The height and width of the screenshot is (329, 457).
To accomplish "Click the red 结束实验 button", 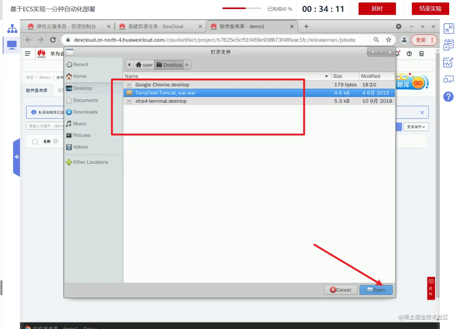I will click(x=430, y=9).
